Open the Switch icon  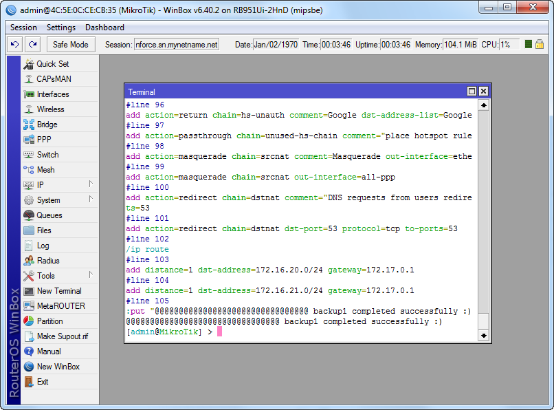click(x=29, y=155)
